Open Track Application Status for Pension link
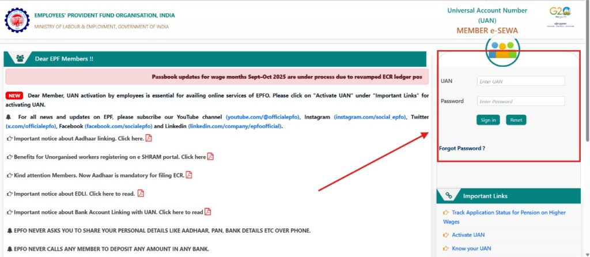Screen dimensions: 590x257 [x=508, y=213]
